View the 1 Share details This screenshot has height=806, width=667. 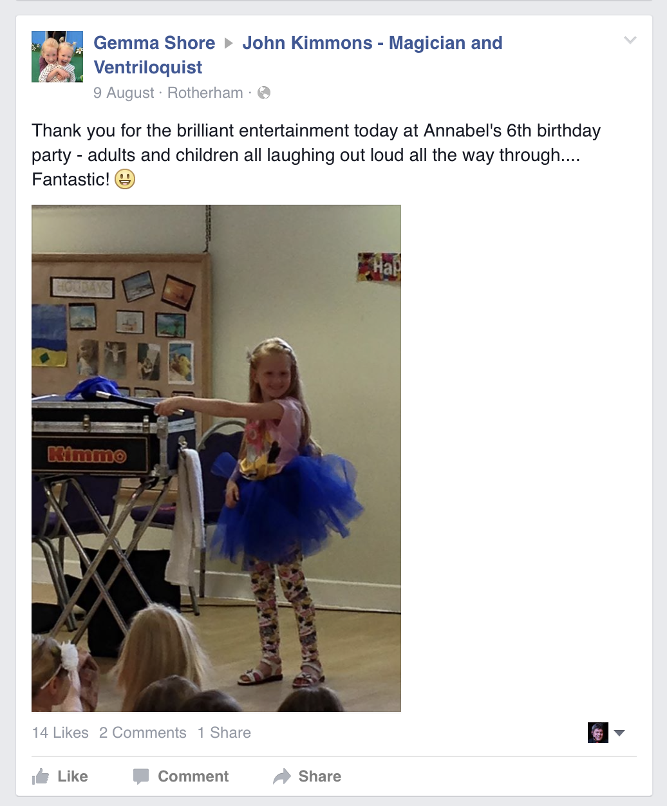pyautogui.click(x=224, y=733)
